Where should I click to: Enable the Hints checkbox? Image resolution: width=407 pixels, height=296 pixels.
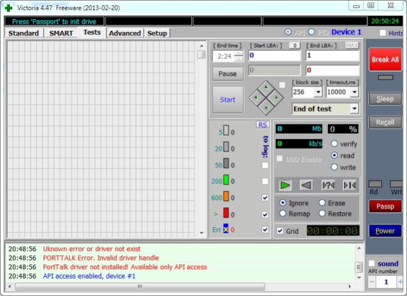pyautogui.click(x=383, y=33)
